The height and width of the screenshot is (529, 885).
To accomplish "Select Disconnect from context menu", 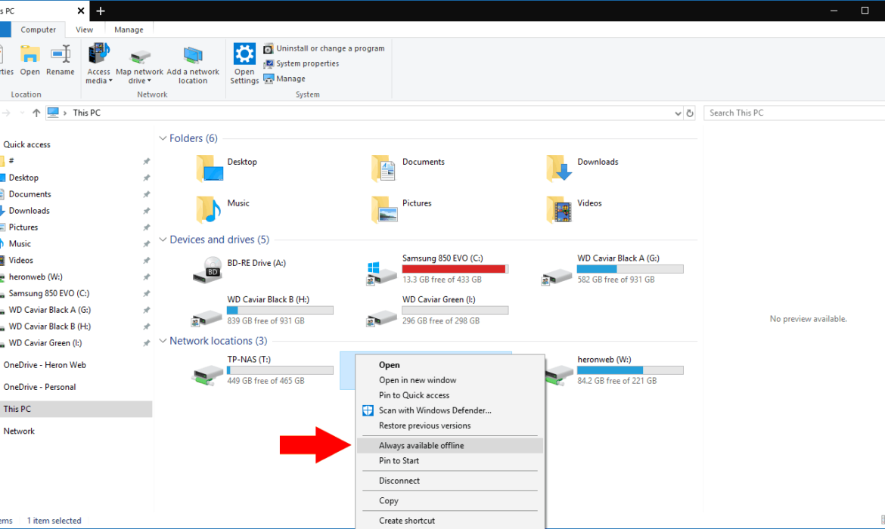I will pos(450,481).
